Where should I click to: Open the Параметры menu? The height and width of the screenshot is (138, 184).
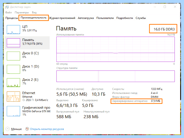tap(22, 12)
